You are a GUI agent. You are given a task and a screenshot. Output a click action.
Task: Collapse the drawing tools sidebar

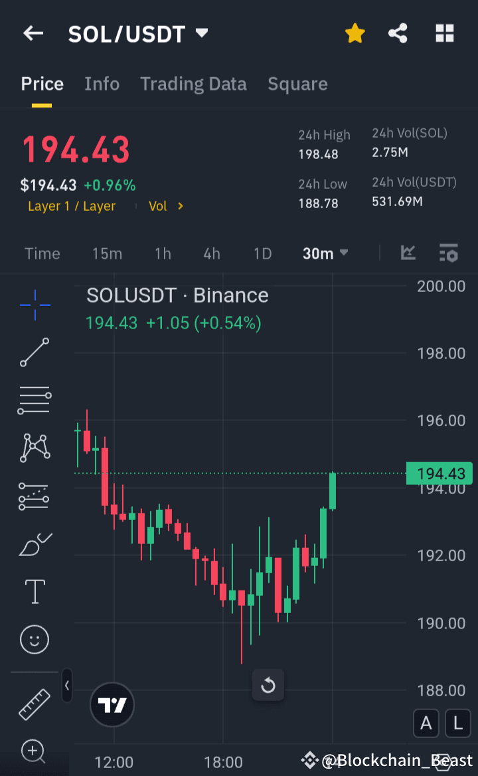coord(66,686)
